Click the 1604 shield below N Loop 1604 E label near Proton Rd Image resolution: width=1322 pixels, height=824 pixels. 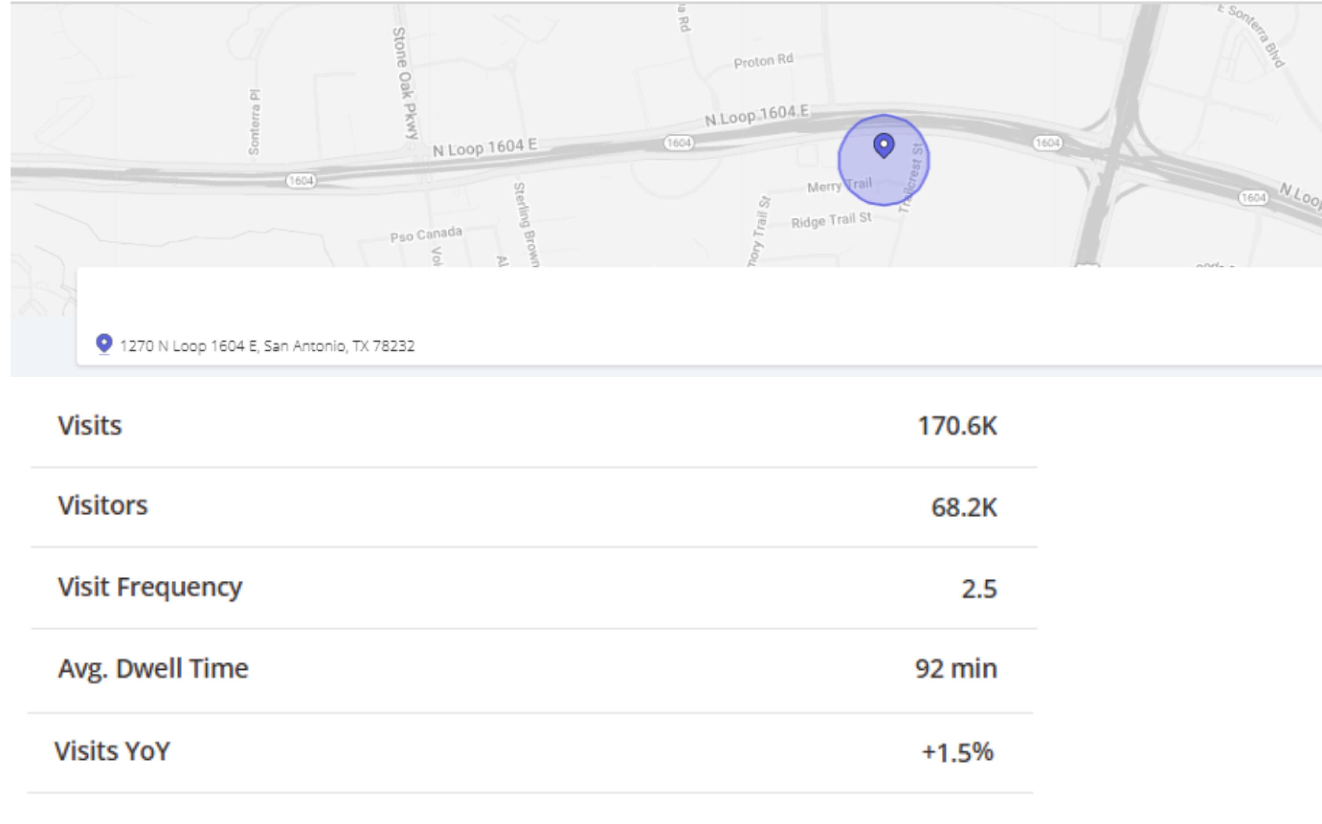679,143
